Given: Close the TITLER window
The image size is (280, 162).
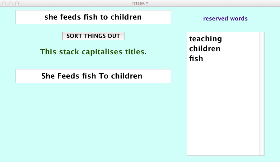Looking at the screenshot, I should 4,3.
